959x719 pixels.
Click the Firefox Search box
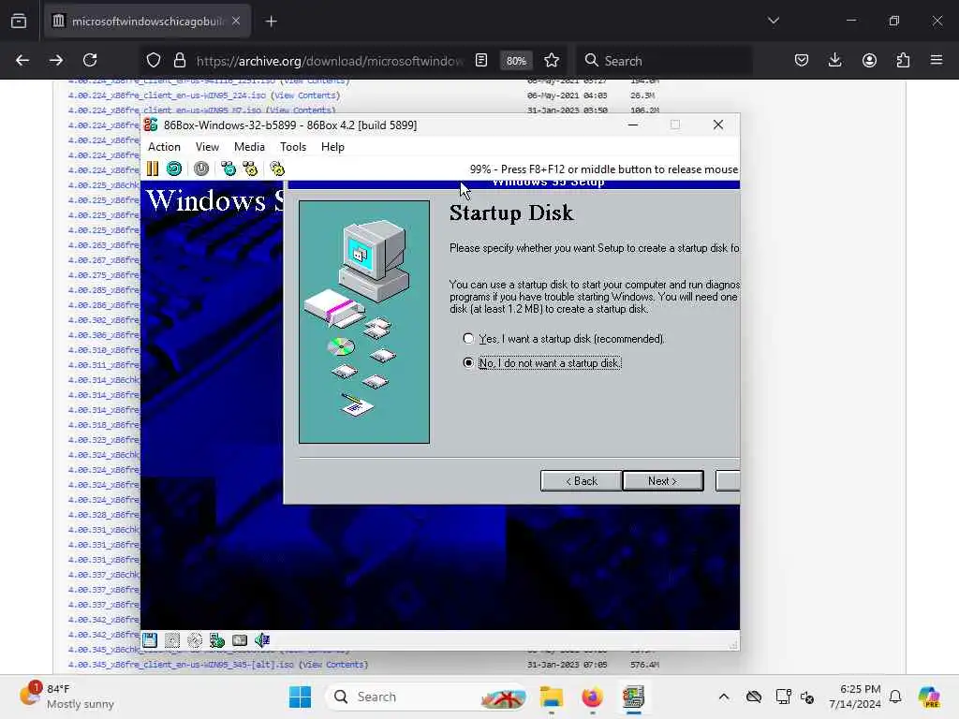[664, 61]
